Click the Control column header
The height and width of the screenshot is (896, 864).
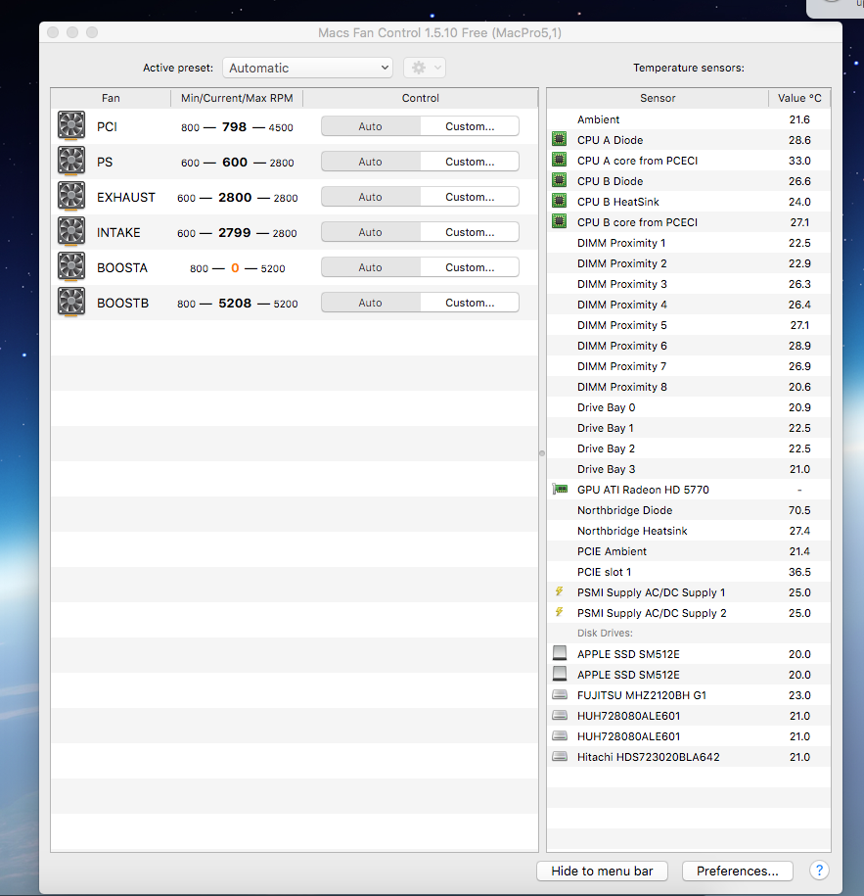click(x=421, y=98)
